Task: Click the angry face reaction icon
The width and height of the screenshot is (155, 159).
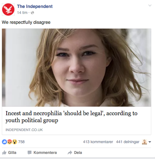Action: click(x=10, y=142)
